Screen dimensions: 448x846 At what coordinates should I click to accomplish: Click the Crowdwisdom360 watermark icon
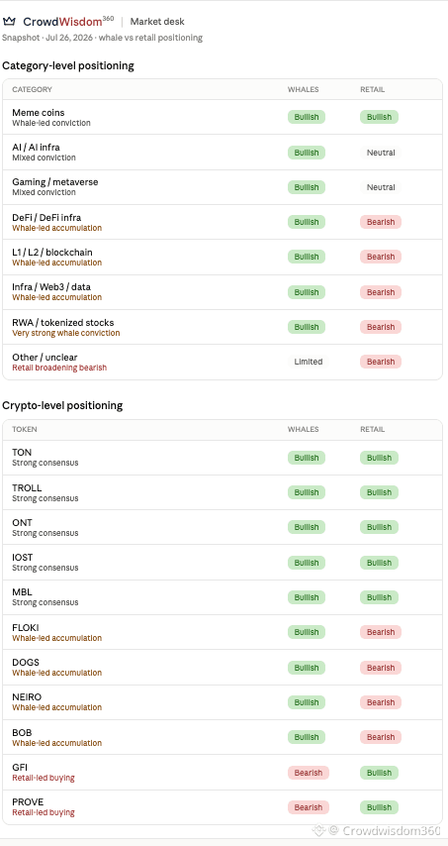[x=319, y=830]
